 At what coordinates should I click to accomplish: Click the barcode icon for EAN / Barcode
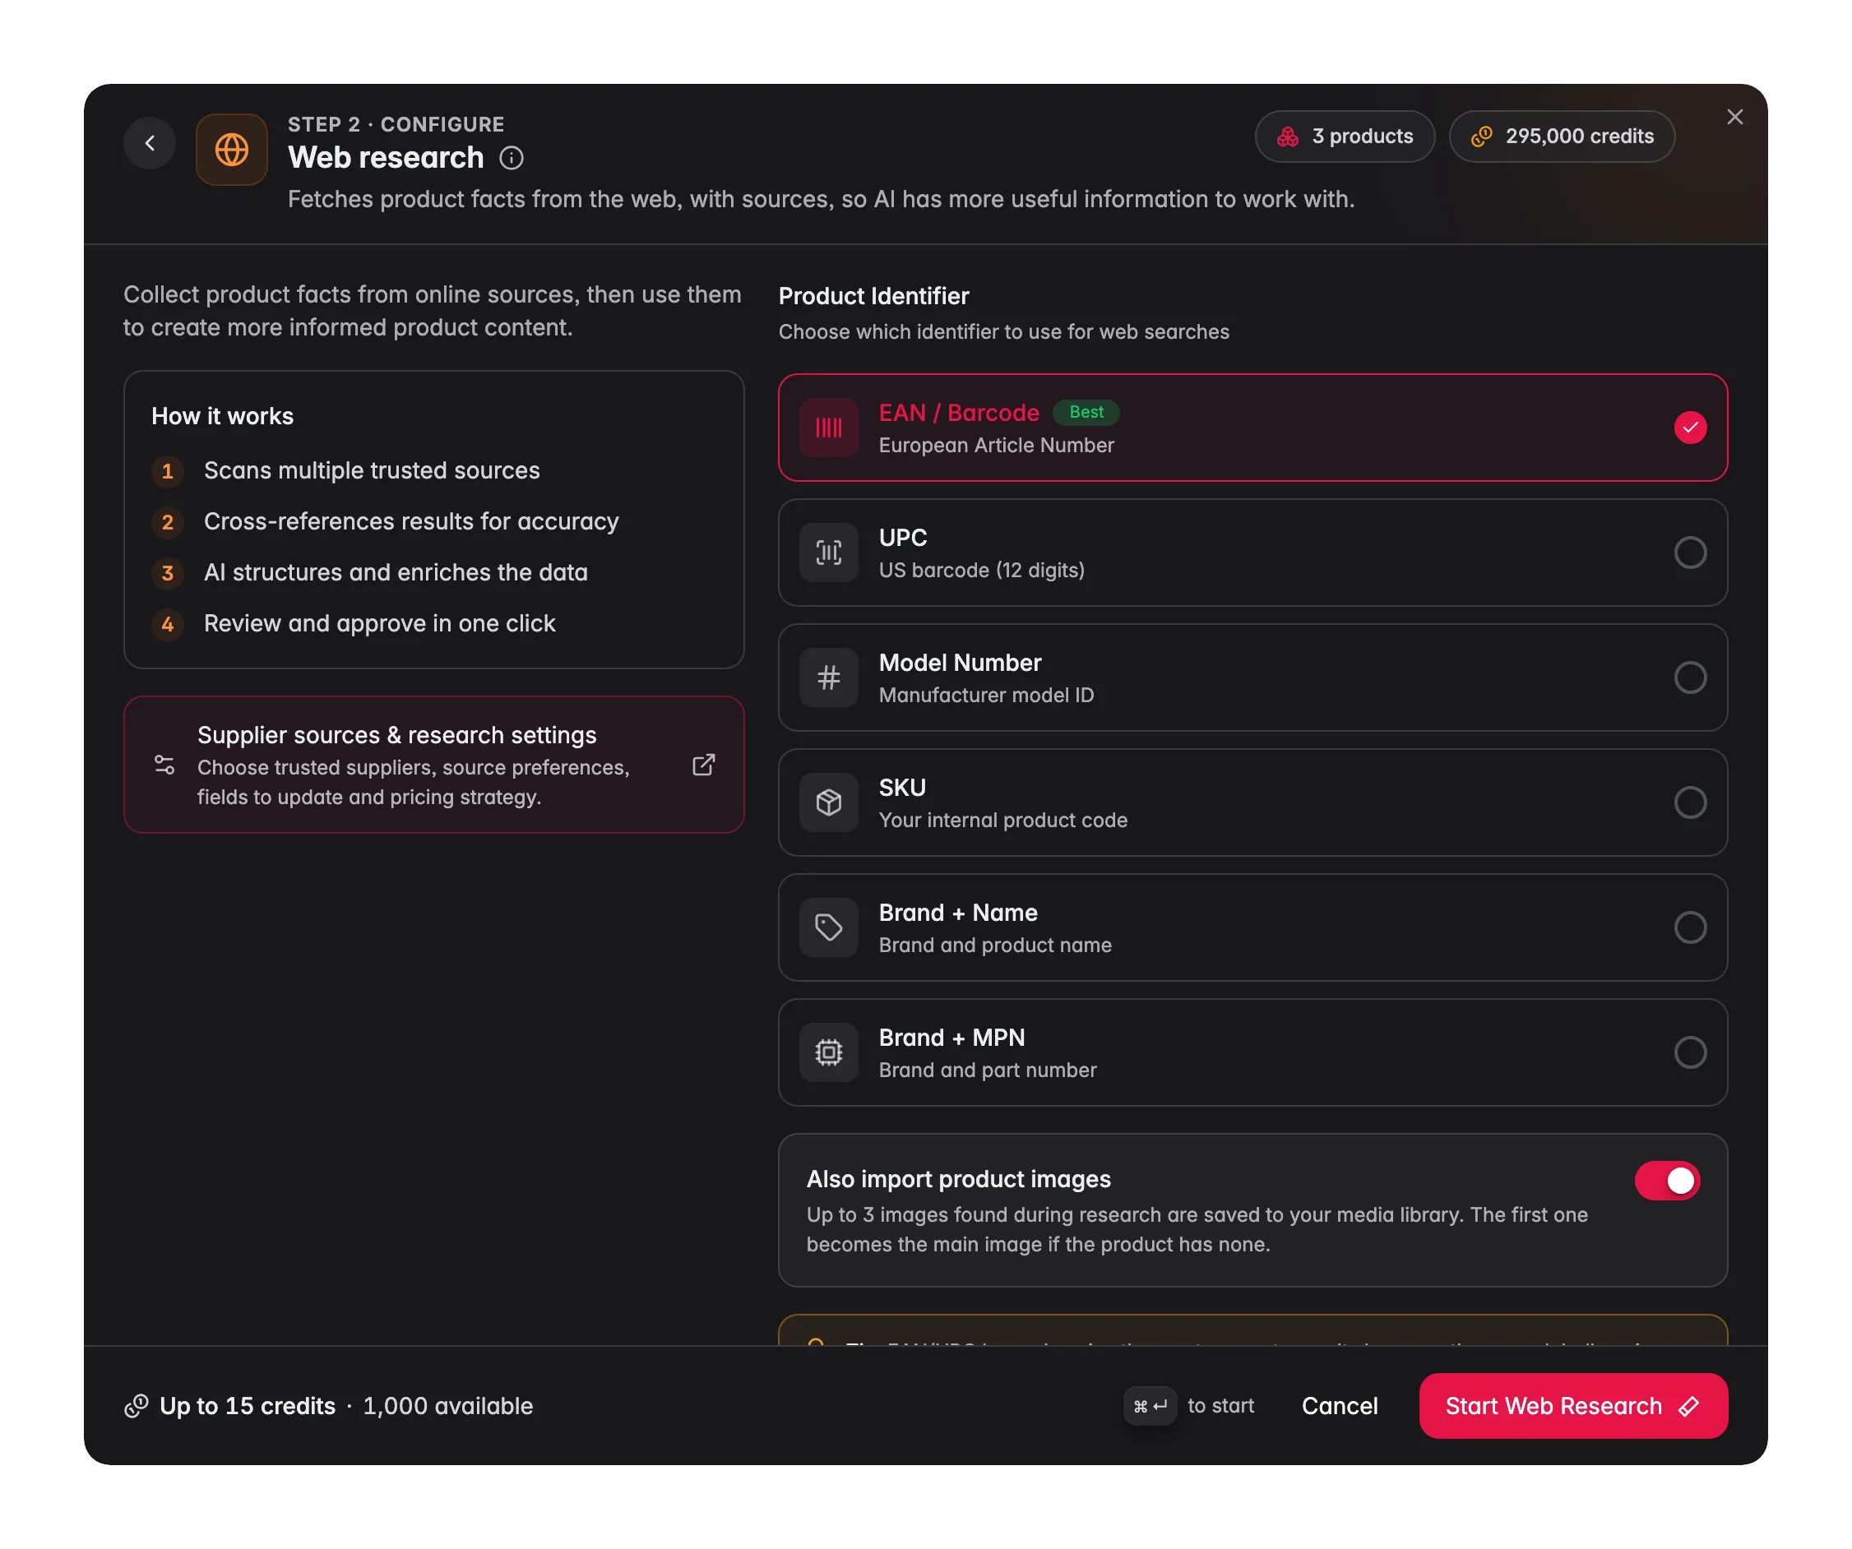coord(829,428)
